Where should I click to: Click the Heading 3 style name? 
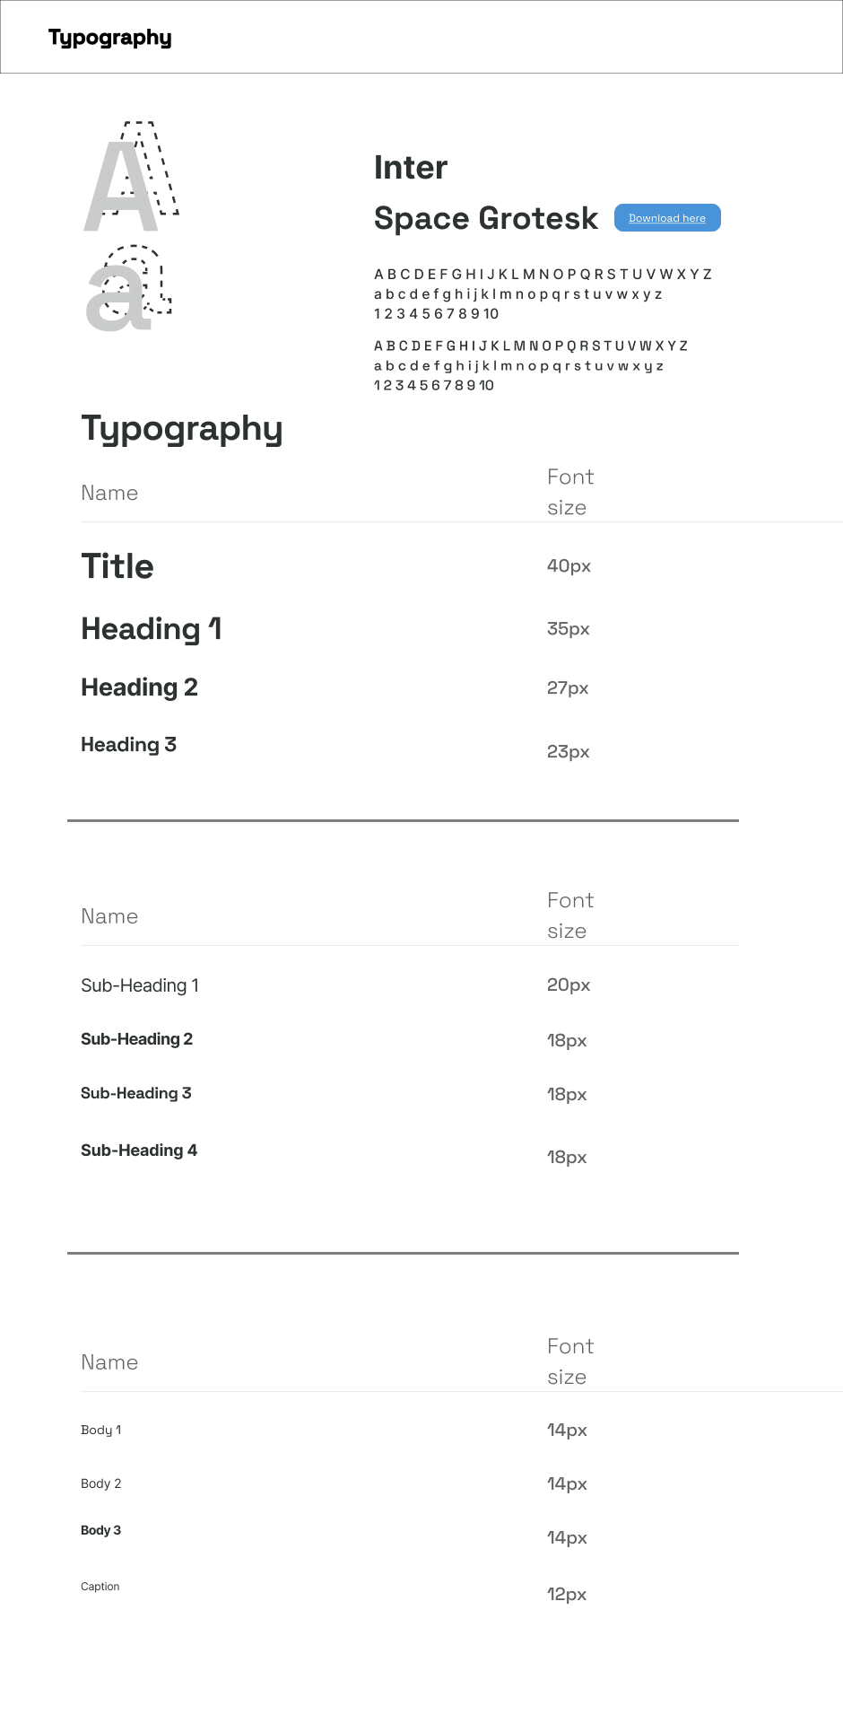pos(128,745)
